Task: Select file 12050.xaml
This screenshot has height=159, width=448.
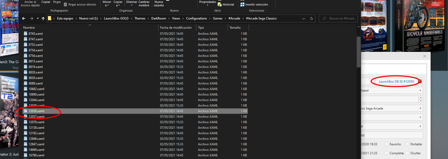Action: (135, 111)
